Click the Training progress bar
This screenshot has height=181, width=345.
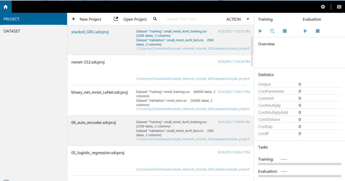click(300, 164)
